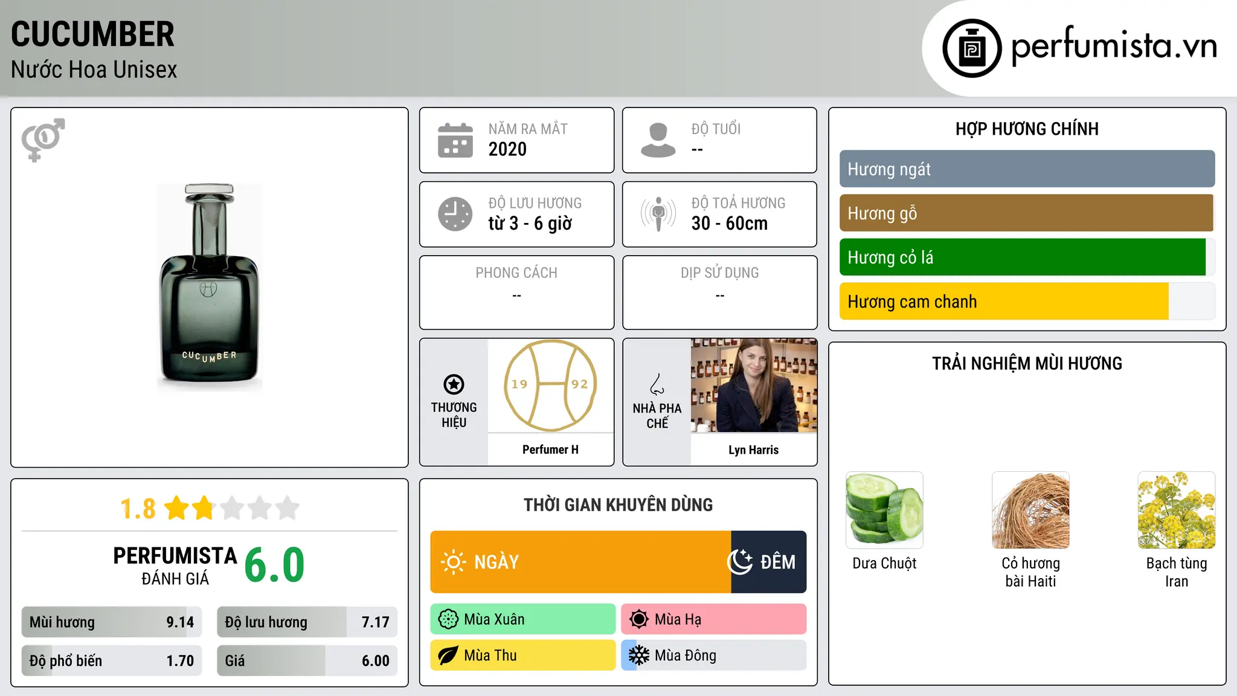Click the sun icon next to NGÀY
The image size is (1237, 696).
click(x=453, y=562)
